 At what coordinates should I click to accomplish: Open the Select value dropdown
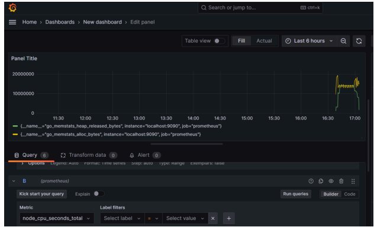point(185,218)
